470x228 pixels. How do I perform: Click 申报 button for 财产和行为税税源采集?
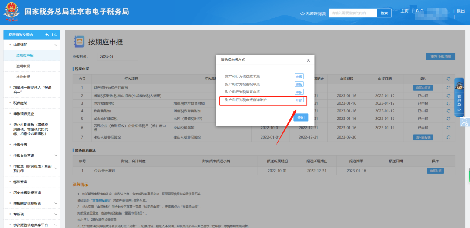(299, 76)
